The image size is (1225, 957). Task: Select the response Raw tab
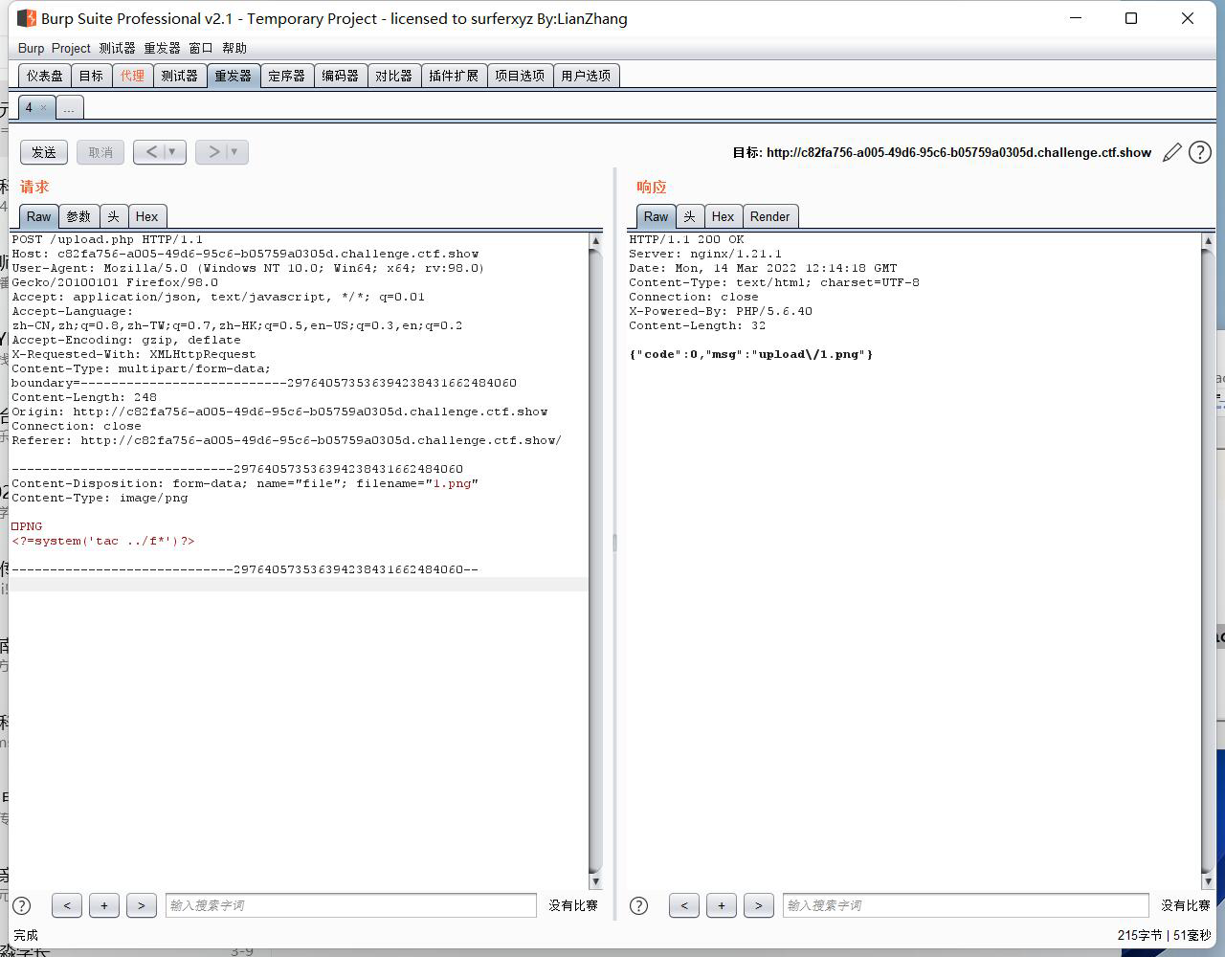[x=657, y=216]
